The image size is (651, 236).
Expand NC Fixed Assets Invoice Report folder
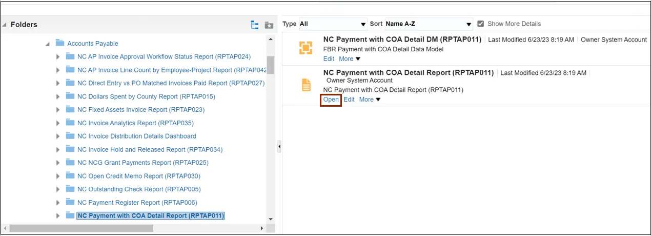[58, 110]
